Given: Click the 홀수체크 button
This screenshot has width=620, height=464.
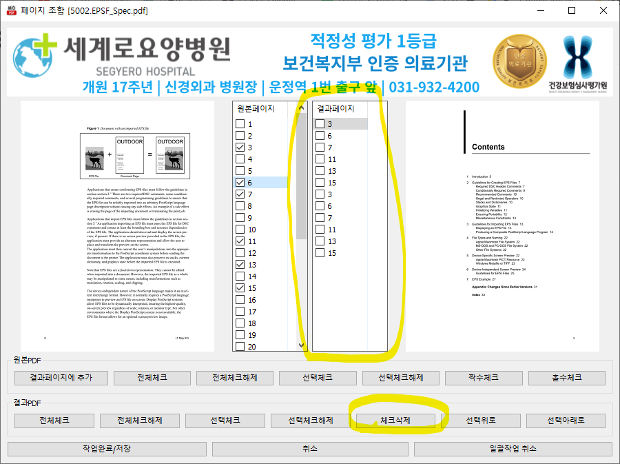Looking at the screenshot, I should [x=567, y=378].
